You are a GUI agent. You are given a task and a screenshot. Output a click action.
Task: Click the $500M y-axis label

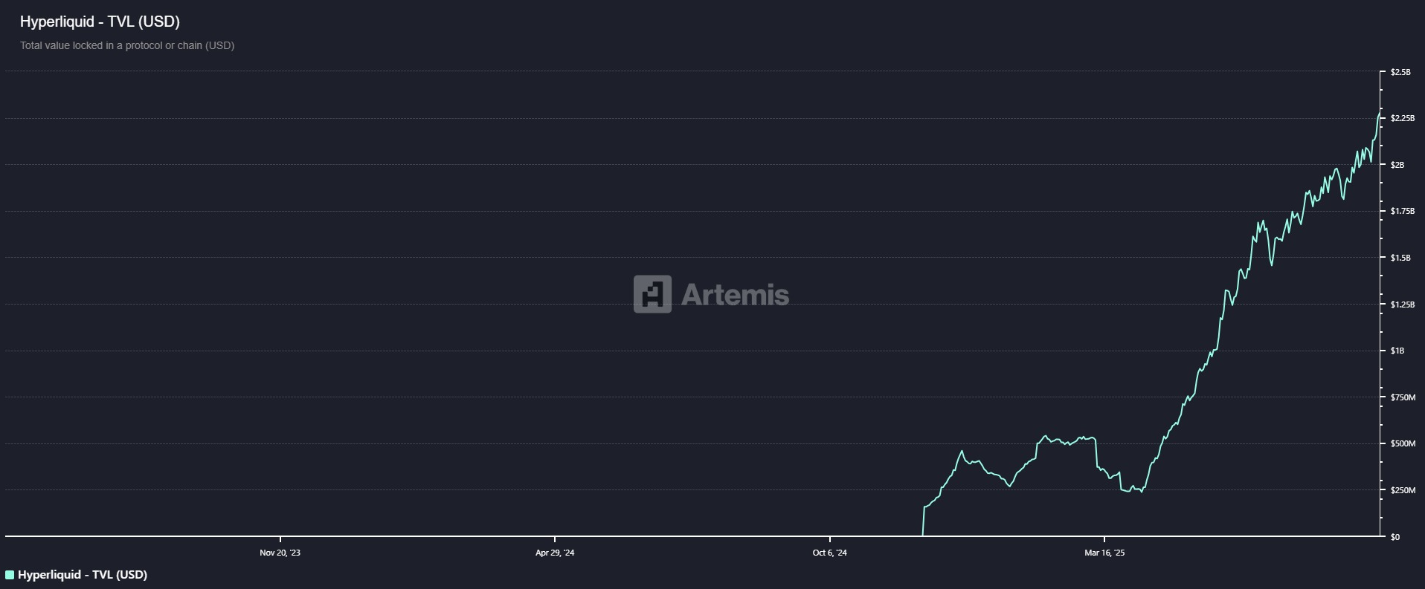pyautogui.click(x=1403, y=443)
